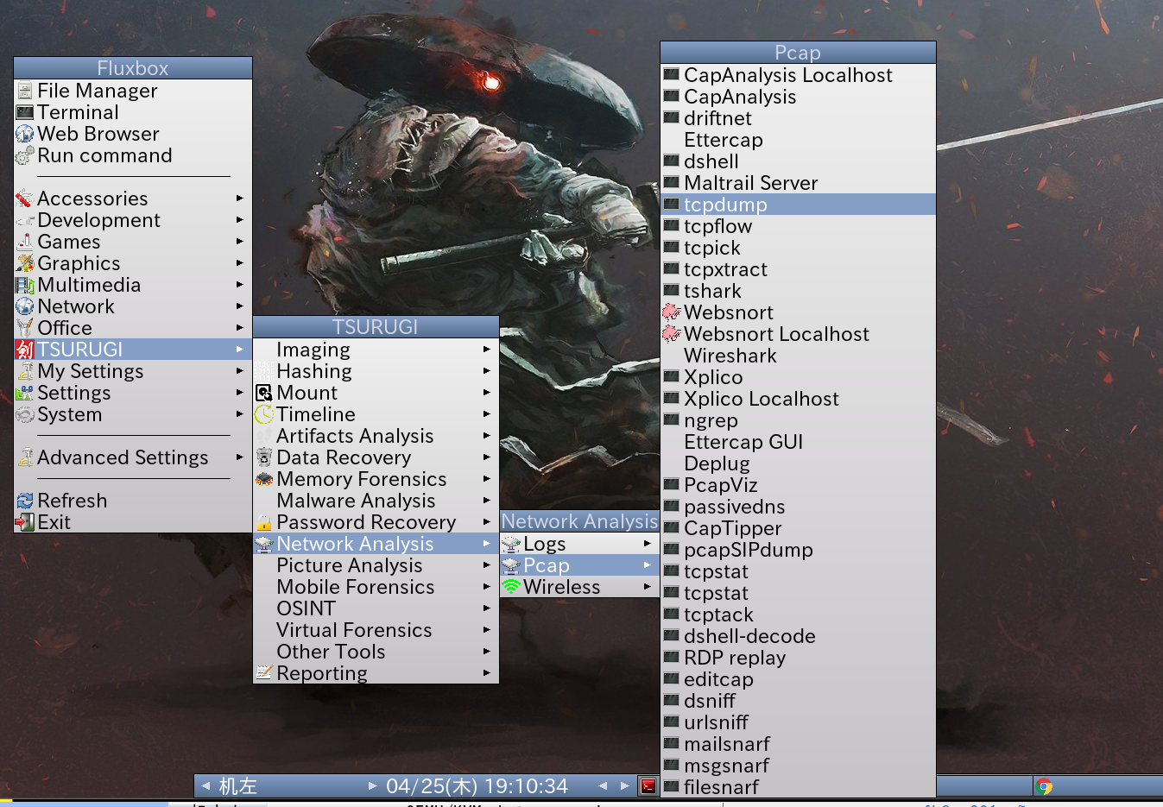Select the Pcap entry under Network Analysis
The height and width of the screenshot is (807, 1163).
click(x=579, y=565)
